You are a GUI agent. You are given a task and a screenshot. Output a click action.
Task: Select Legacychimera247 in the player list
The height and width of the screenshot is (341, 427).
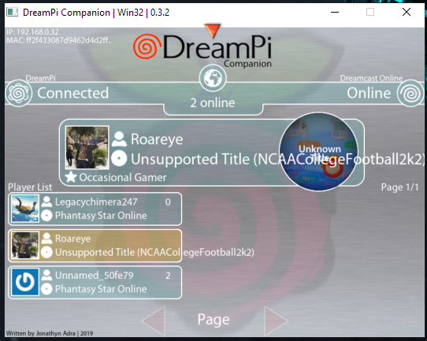click(95, 209)
